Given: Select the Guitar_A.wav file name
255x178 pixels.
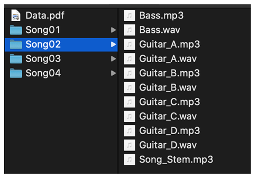Looking at the screenshot, I should coord(168,59).
